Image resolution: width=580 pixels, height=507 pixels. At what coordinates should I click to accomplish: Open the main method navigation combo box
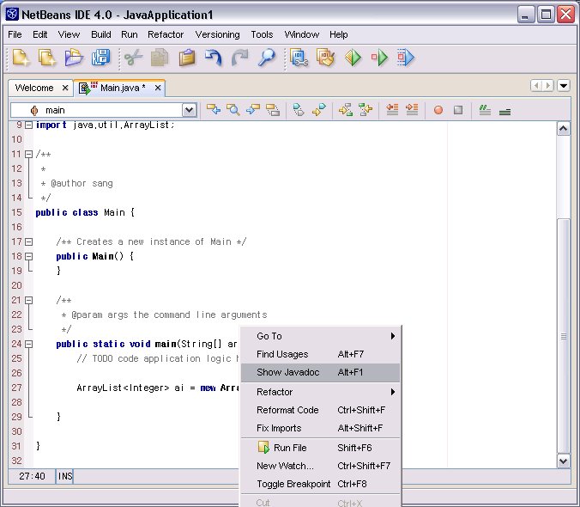pyautogui.click(x=104, y=110)
